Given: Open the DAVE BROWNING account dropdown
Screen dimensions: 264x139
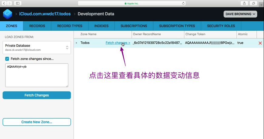Looking at the screenshot, I should [x=240, y=14].
